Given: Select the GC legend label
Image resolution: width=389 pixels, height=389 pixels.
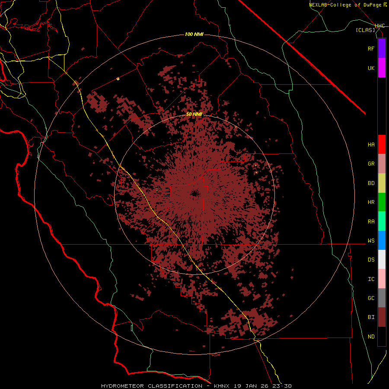Looking at the screenshot, I should pyautogui.click(x=371, y=298).
